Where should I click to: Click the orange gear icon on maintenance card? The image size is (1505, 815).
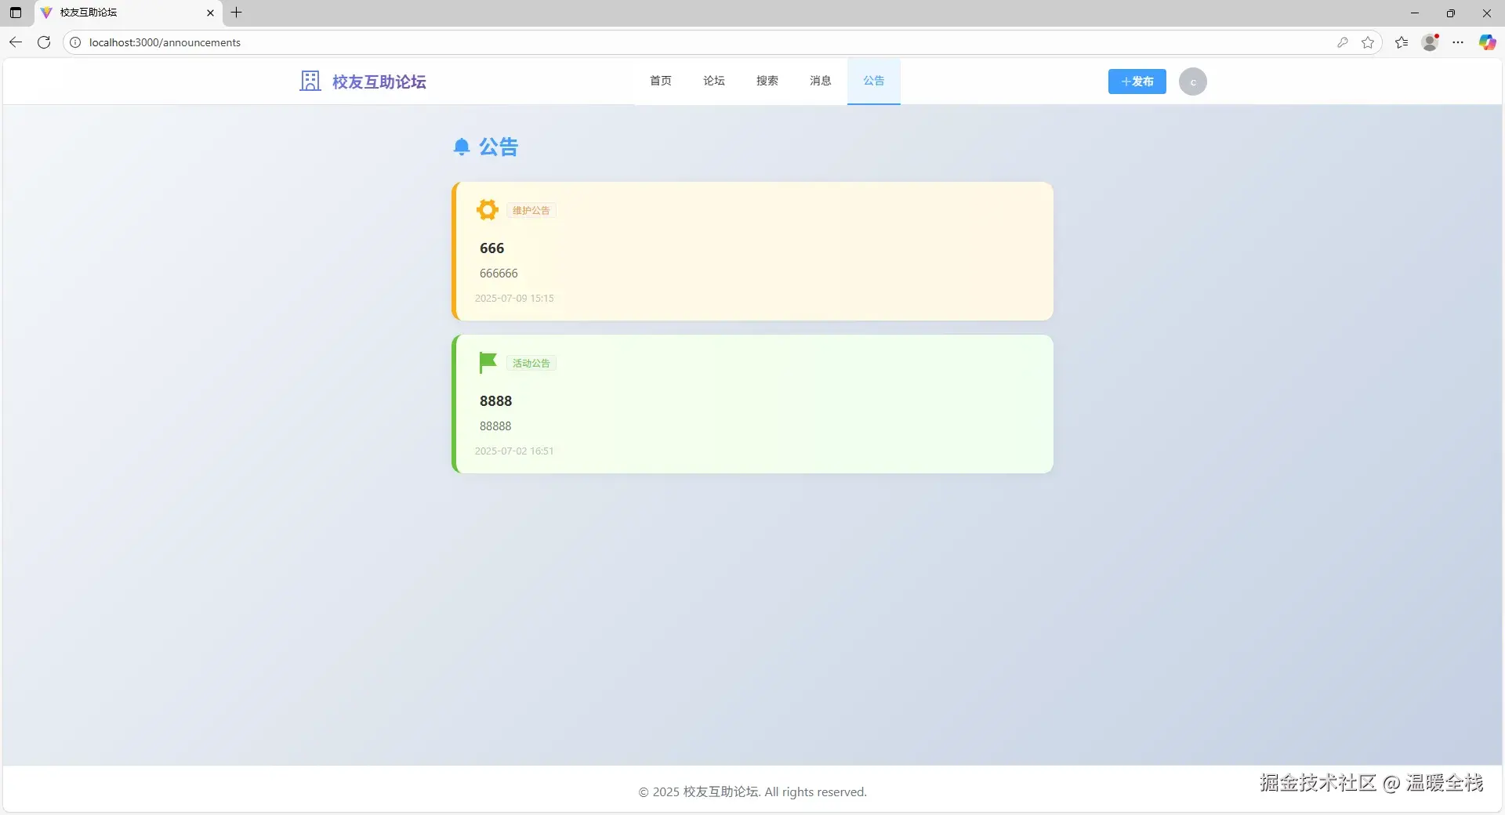(488, 210)
